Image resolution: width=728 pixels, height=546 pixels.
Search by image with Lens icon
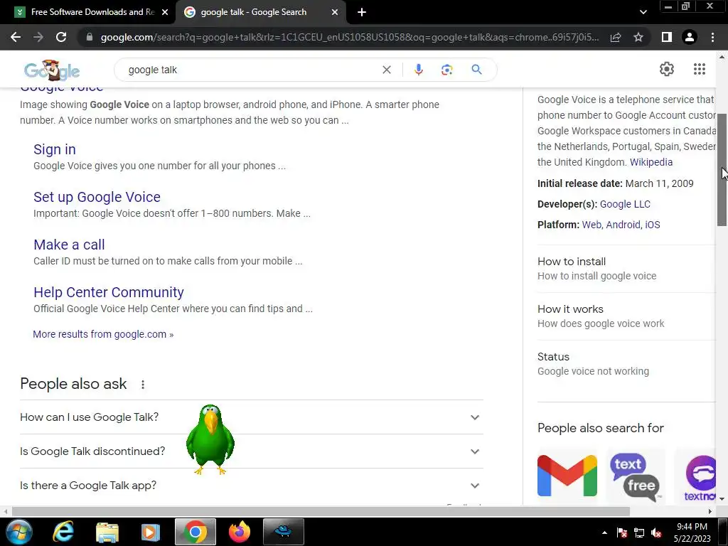446,70
